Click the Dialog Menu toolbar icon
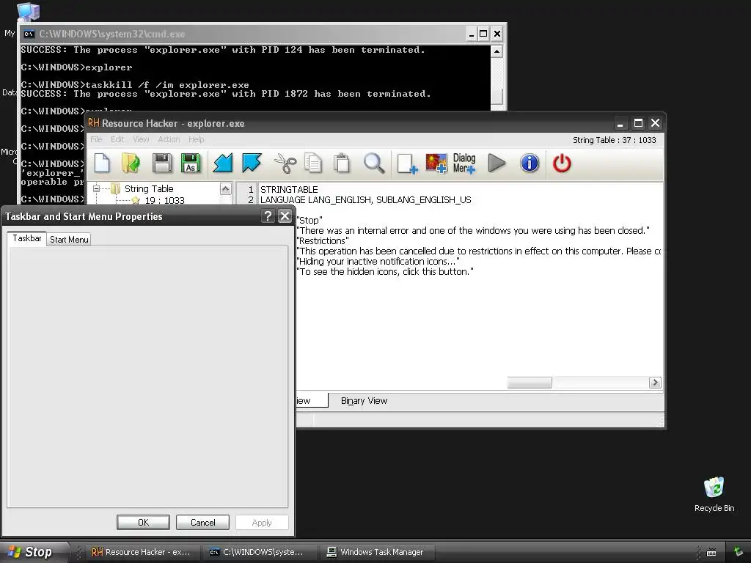Viewport: 751px width, 563px height. point(464,163)
